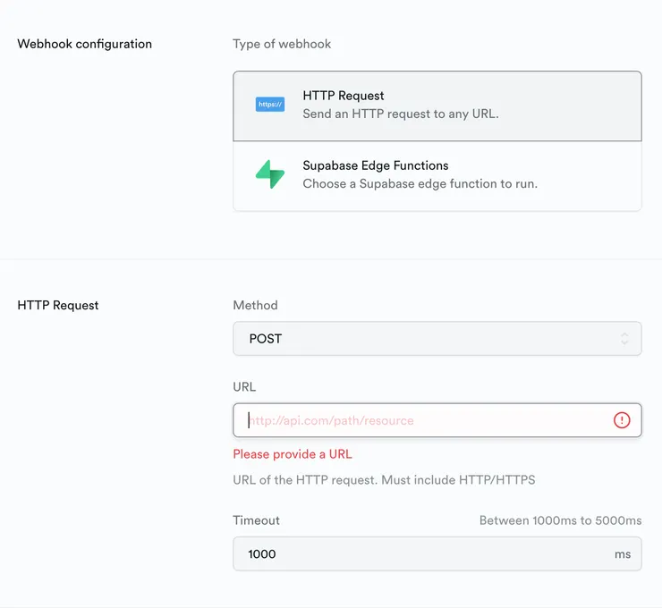
Task: Click the "URL" field label
Action: [x=244, y=387]
